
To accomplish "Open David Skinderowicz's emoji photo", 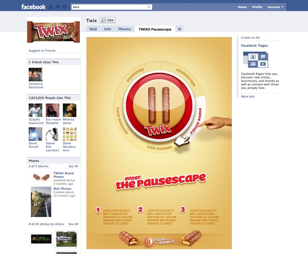I will coord(70,134).
